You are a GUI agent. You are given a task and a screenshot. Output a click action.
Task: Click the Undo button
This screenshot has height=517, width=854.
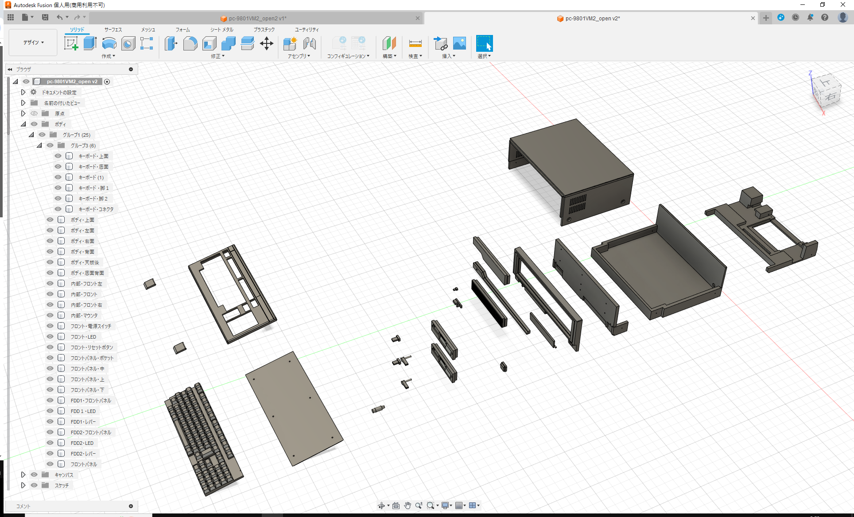point(60,17)
